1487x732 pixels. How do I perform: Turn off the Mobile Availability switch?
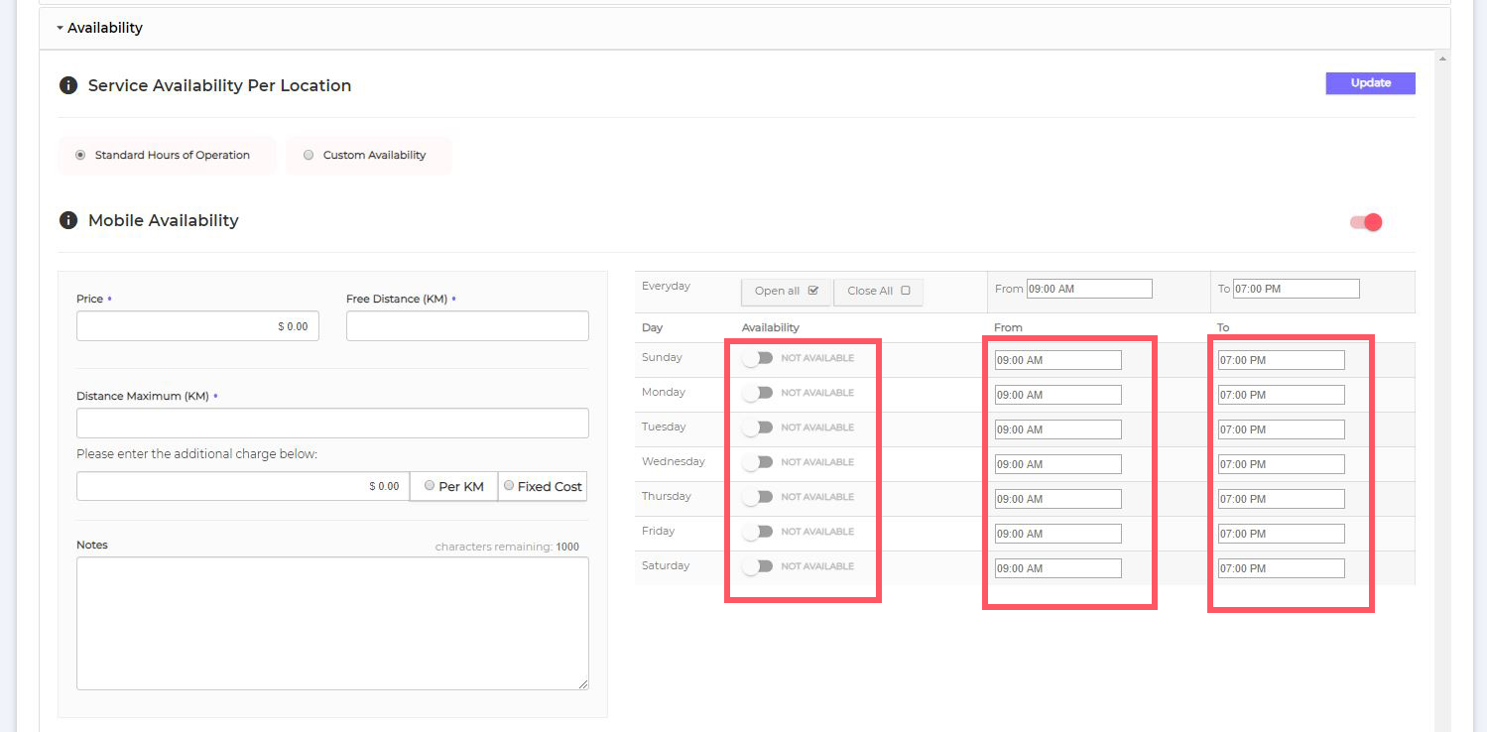tap(1366, 222)
